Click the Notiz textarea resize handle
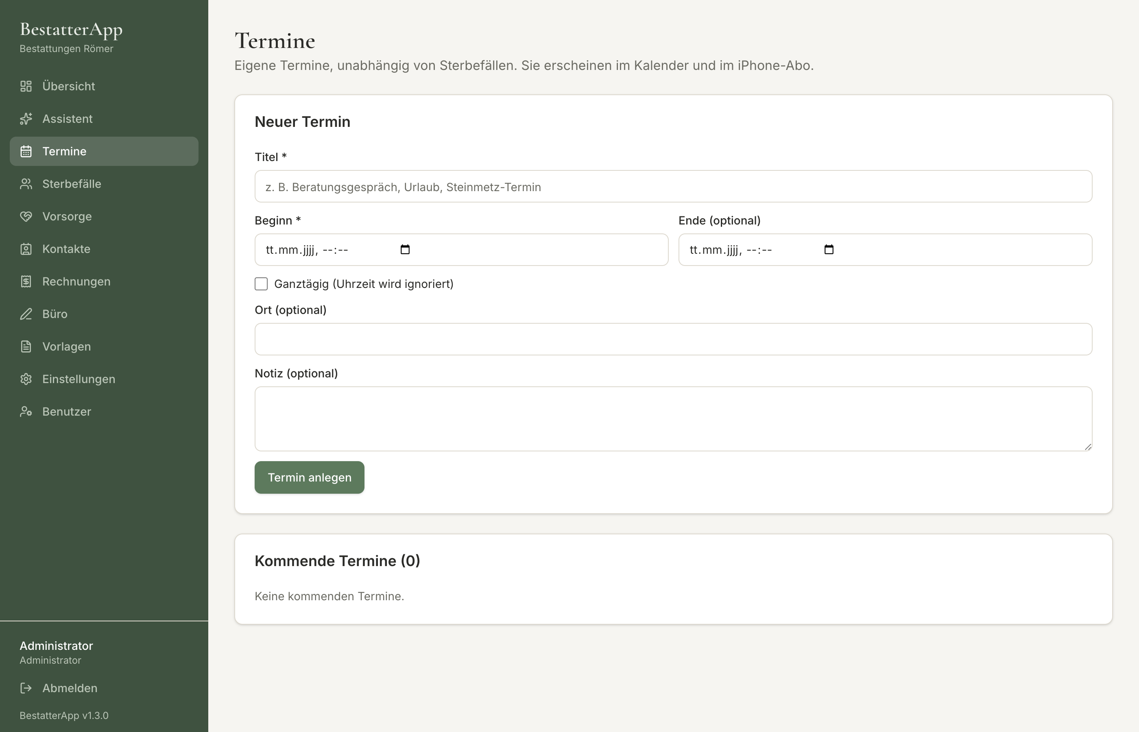Image resolution: width=1139 pixels, height=732 pixels. point(1088,447)
